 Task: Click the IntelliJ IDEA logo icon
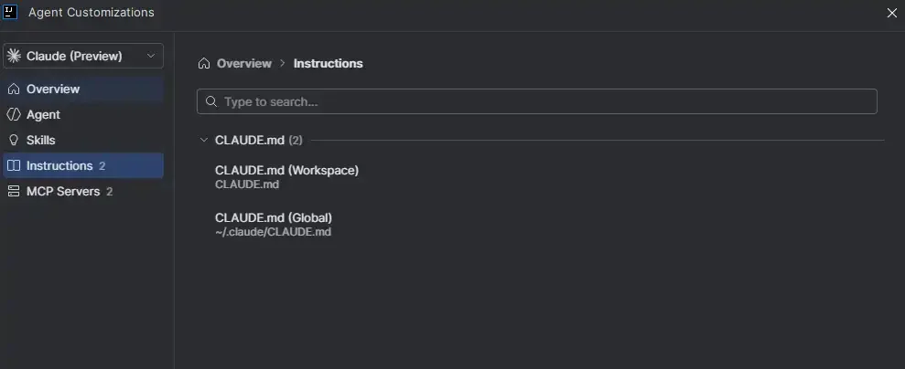pos(10,12)
